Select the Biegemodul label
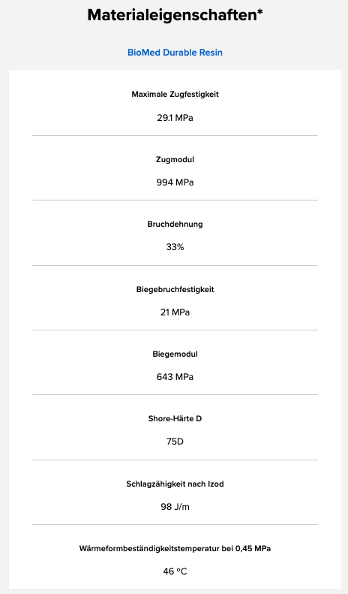Image resolution: width=348 pixels, height=594 pixels. [x=175, y=354]
